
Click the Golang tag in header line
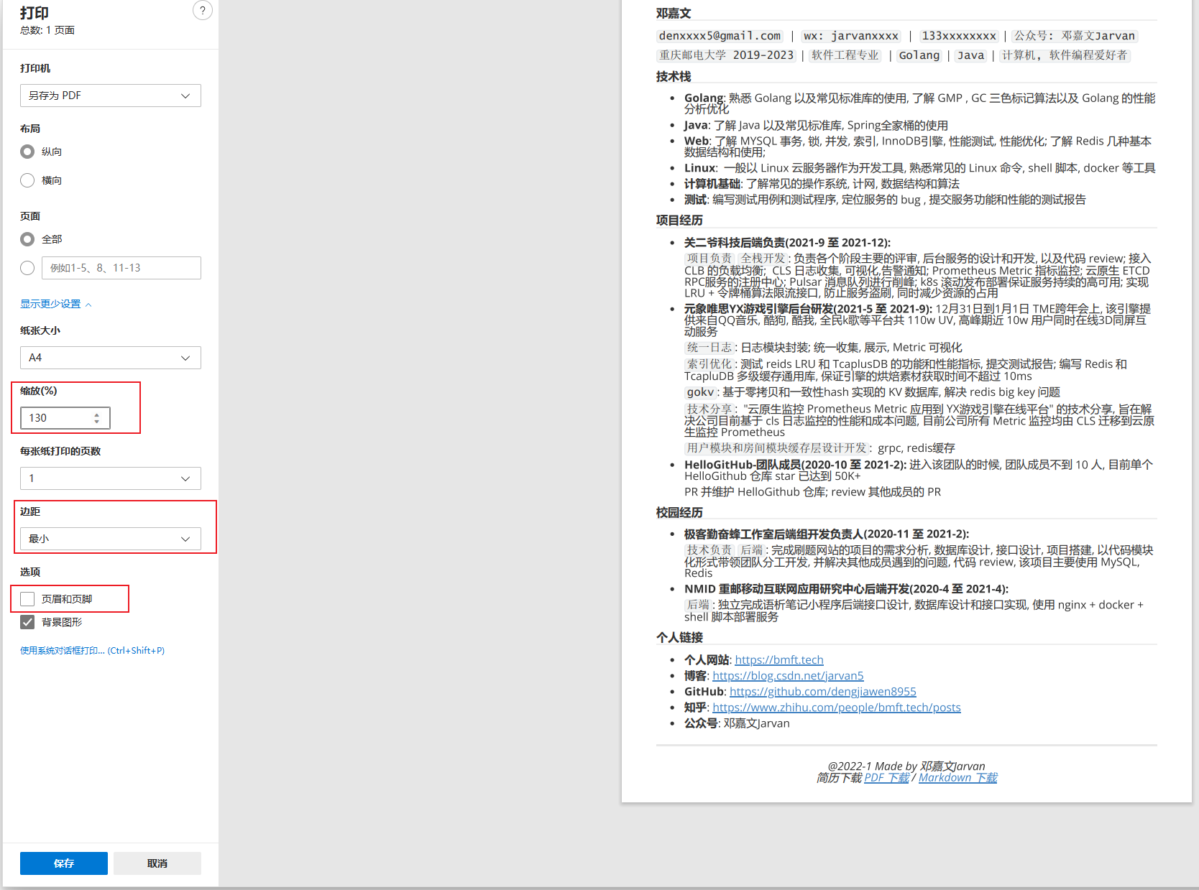[919, 55]
